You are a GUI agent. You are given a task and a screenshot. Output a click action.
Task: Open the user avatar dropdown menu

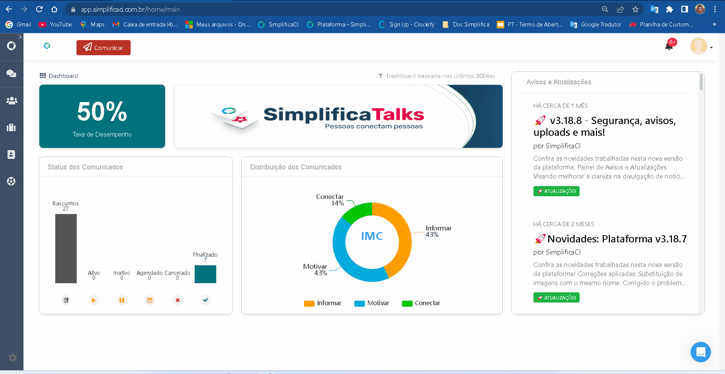[701, 47]
